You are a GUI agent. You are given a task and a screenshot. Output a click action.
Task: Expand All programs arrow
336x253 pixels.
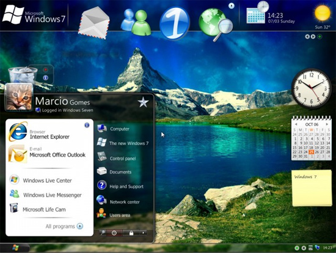(80, 226)
